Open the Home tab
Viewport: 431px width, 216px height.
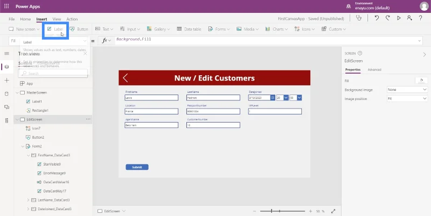point(25,19)
